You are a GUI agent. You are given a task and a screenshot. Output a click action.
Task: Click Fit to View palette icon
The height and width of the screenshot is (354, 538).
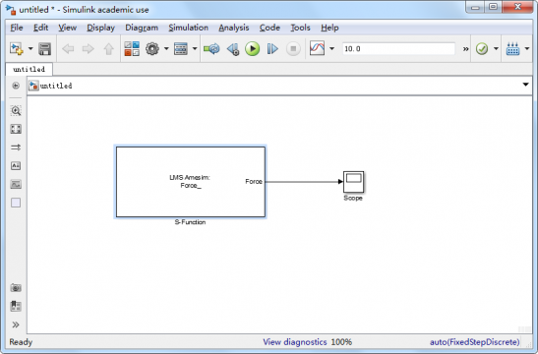(x=16, y=129)
